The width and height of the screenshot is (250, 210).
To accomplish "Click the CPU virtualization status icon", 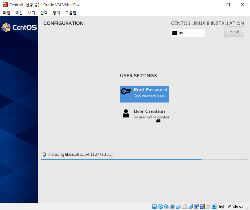I will coord(202,207).
